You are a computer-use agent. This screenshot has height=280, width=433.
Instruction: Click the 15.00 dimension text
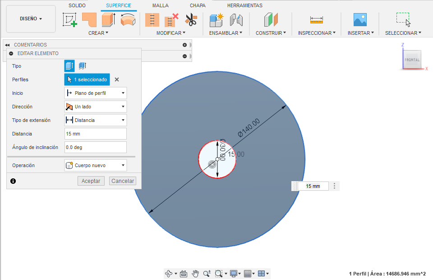coord(236,154)
